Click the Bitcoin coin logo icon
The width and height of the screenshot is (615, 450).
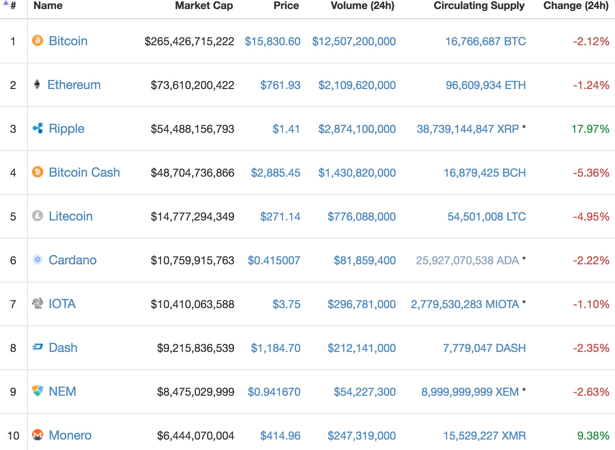(38, 41)
